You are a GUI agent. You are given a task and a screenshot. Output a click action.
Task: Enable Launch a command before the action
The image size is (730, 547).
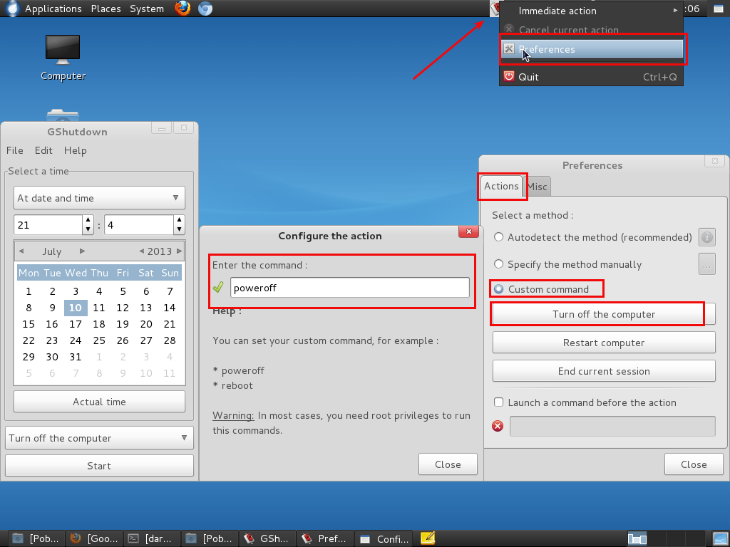coord(498,402)
